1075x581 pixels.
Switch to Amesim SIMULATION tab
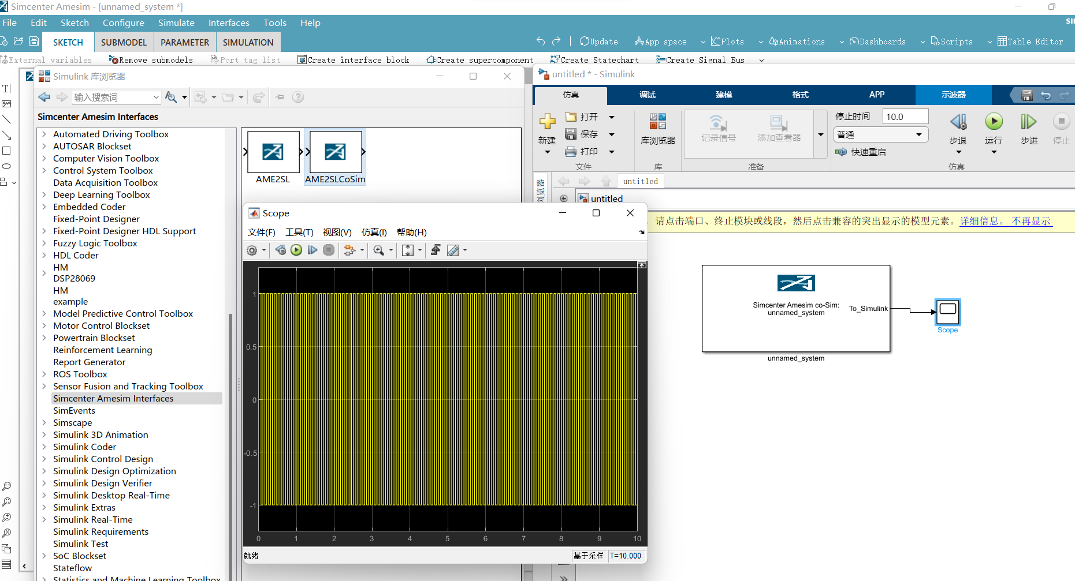[x=248, y=42]
